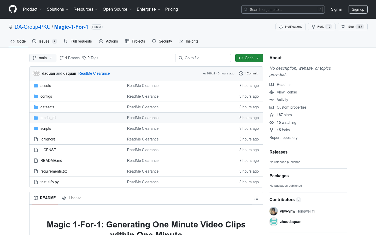Open the Releases heading link
Image resolution: width=376 pixels, height=235 pixels.
coord(278,152)
